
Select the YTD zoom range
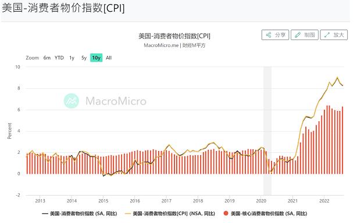[59, 57]
